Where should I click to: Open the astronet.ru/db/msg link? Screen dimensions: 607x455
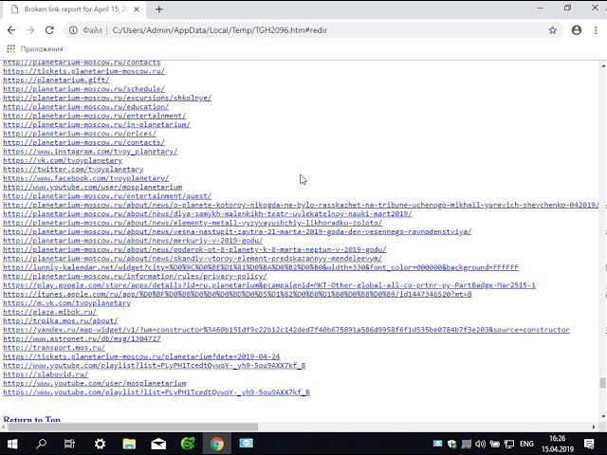coord(82,338)
